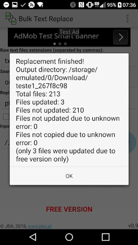Toggle the partially hidden checkbox behind the dialog
This screenshot has height=245, width=138.
(7, 117)
